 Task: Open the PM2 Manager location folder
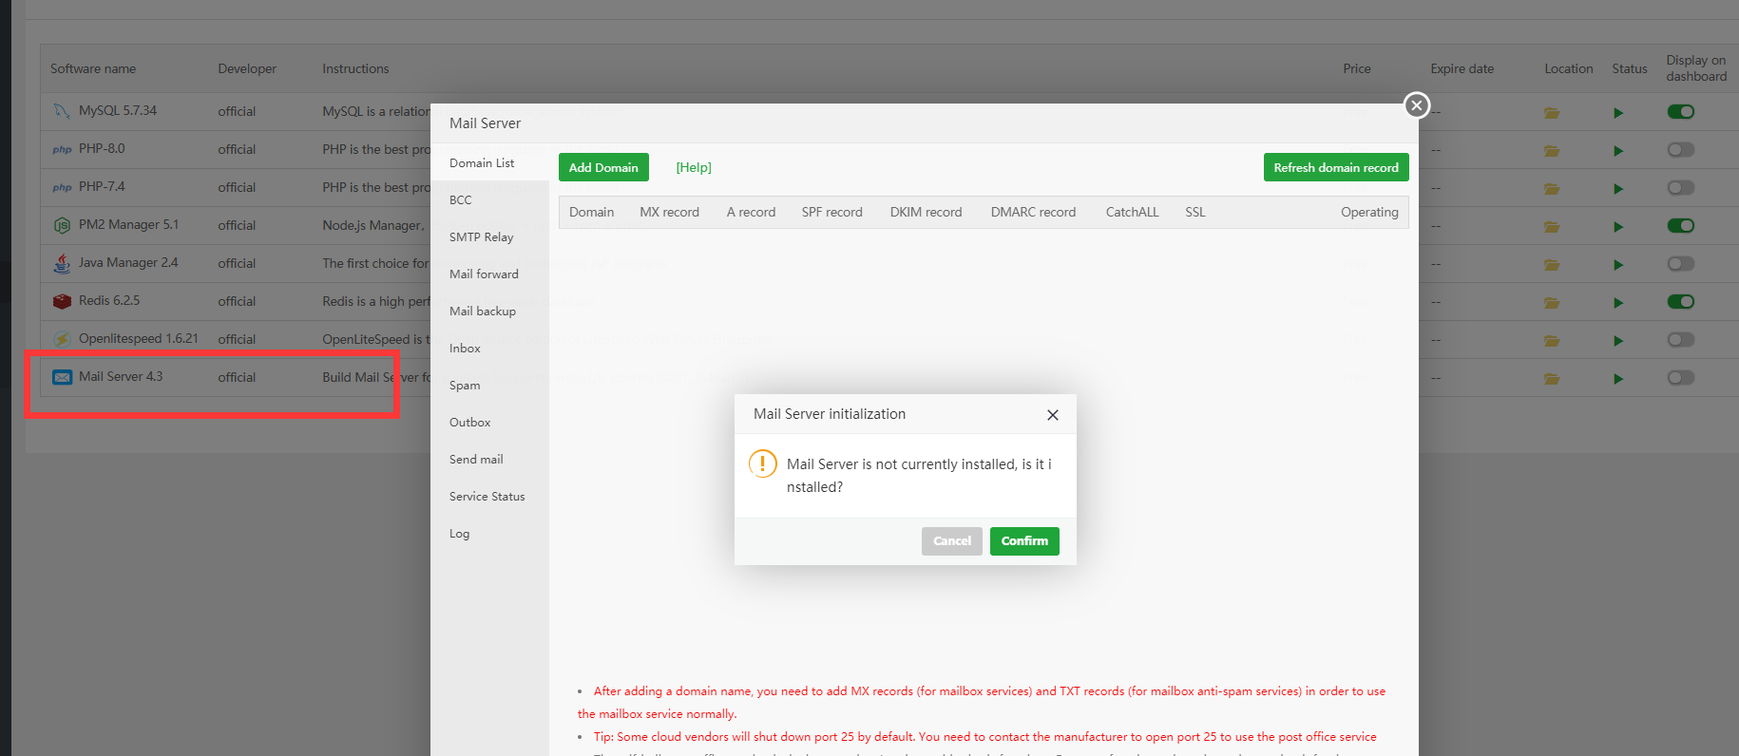click(1552, 226)
